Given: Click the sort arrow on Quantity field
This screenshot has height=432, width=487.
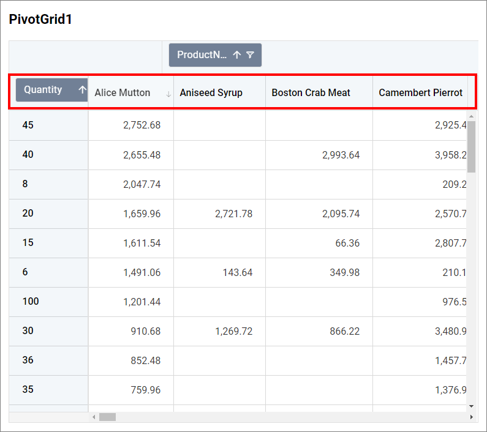Looking at the screenshot, I should 82,90.
